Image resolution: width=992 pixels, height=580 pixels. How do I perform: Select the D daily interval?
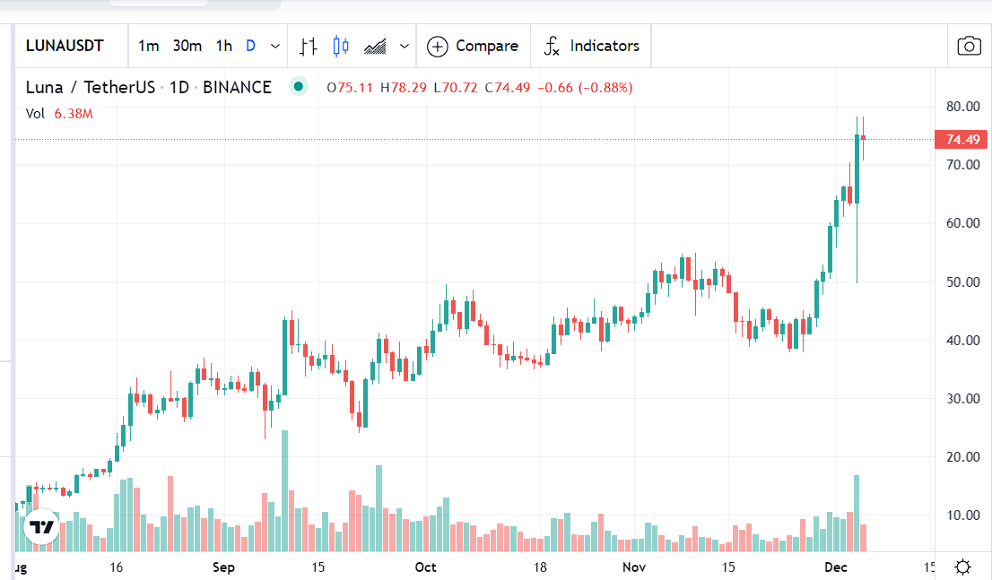click(x=250, y=45)
